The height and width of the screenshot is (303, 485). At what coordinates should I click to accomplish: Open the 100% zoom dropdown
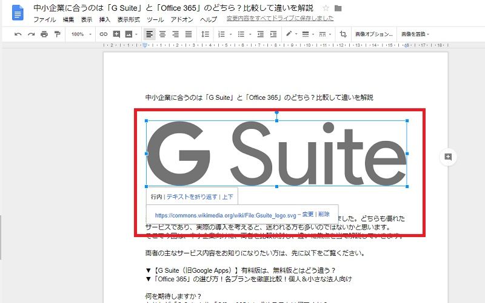[x=81, y=34]
